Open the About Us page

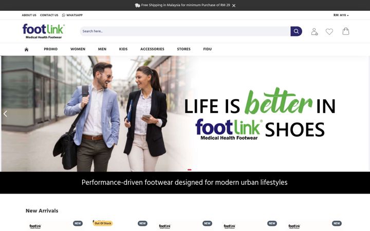[29, 15]
